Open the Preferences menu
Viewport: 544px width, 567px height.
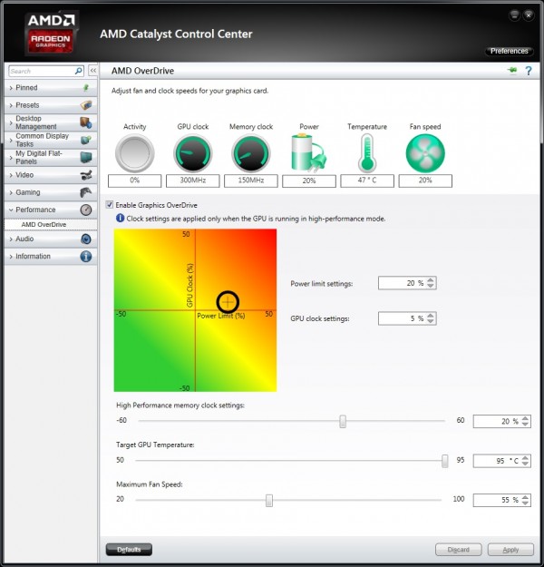coord(509,51)
